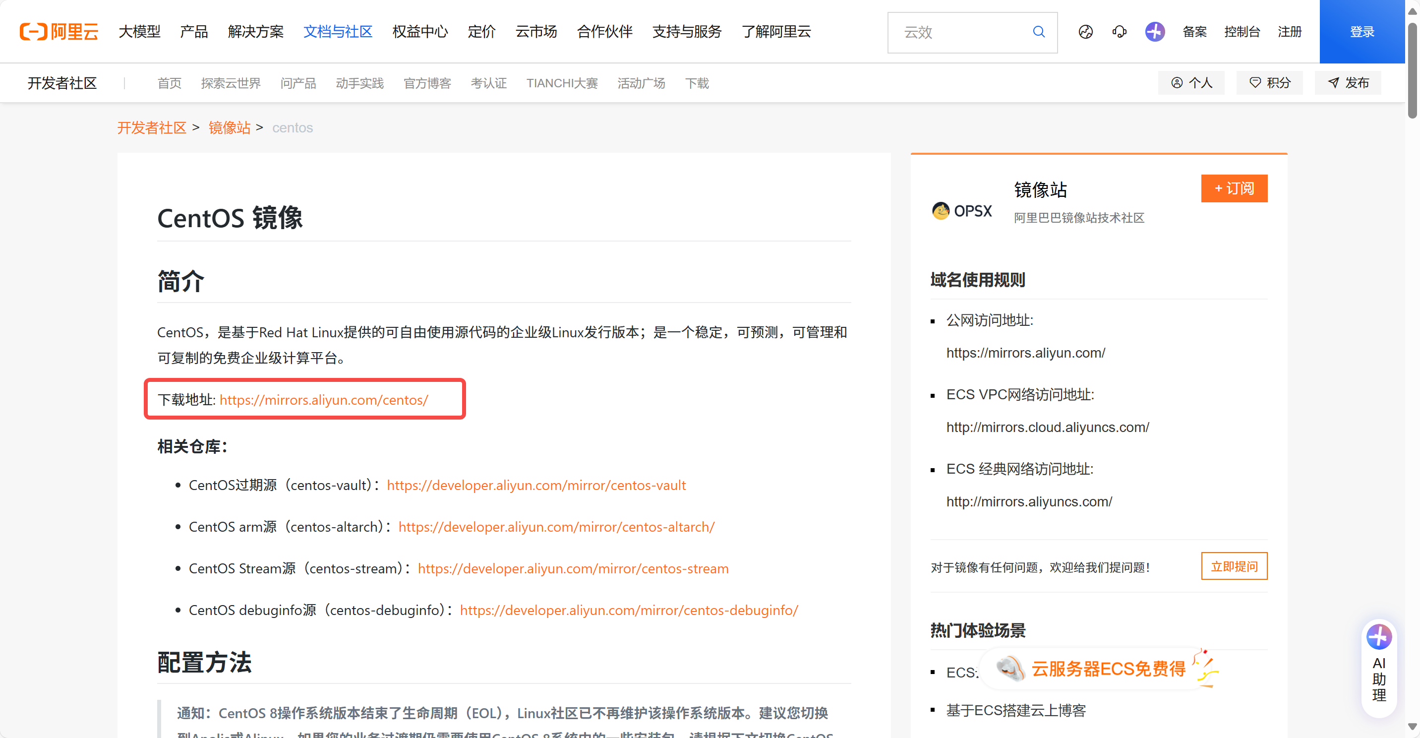This screenshot has width=1420, height=738.
Task: Open the centos-vault mirror link
Action: [x=536, y=486]
